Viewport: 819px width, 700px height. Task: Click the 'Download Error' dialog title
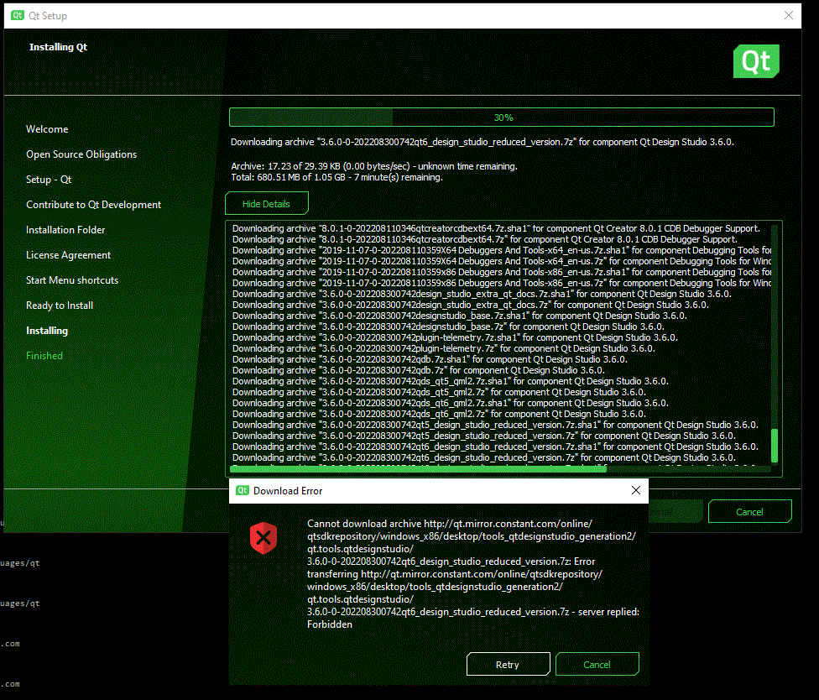[x=288, y=490]
